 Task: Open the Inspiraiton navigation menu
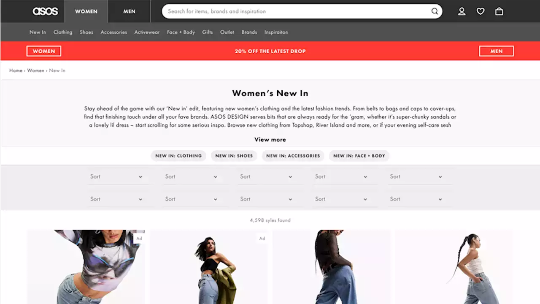276,32
